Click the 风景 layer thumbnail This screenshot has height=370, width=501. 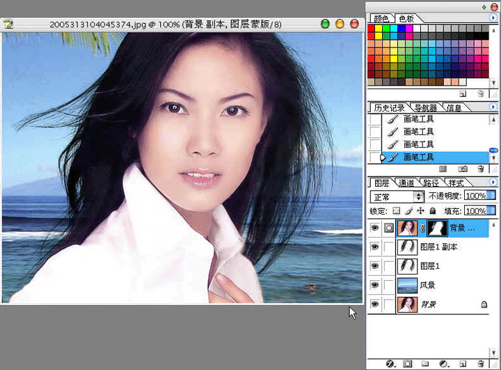pos(407,285)
